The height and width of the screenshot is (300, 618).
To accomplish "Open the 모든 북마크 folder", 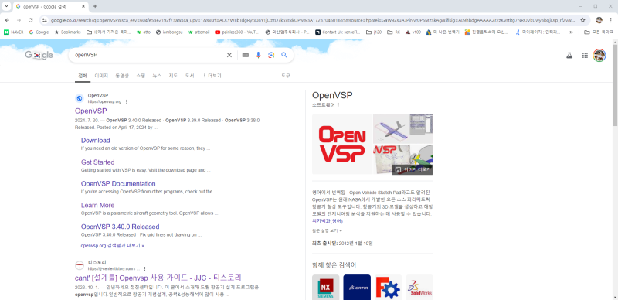I will [599, 32].
